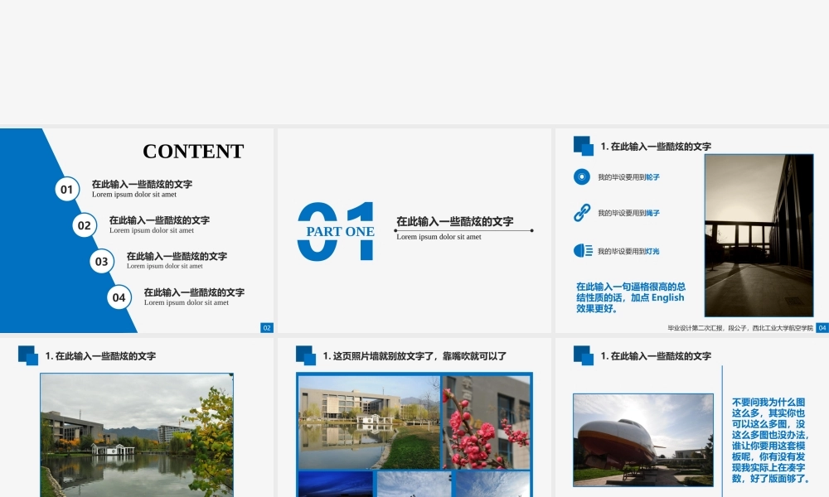Click the red blossoms photo in the collage
The height and width of the screenshot is (497, 829).
(x=486, y=422)
